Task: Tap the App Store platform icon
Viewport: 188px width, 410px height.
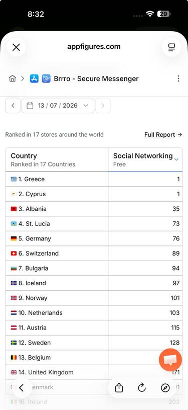Action: click(x=34, y=78)
